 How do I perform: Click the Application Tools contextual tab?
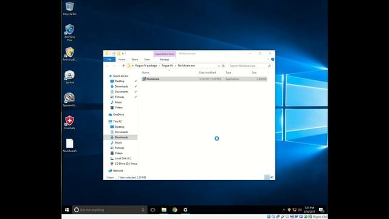click(x=165, y=54)
